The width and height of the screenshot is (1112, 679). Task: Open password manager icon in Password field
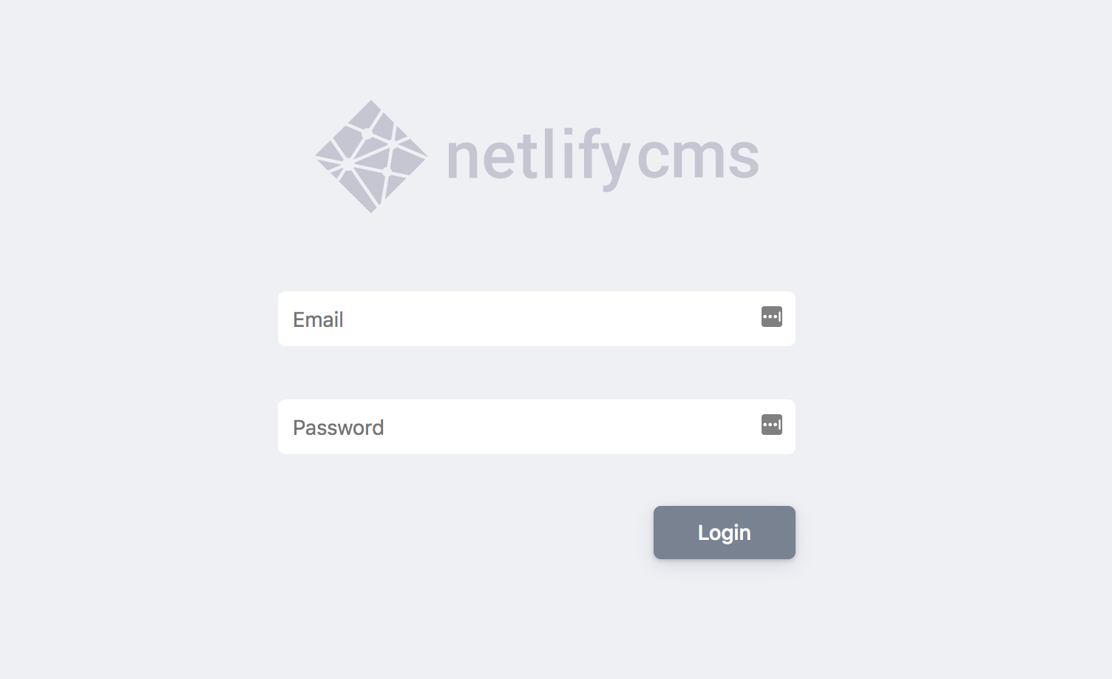point(771,425)
